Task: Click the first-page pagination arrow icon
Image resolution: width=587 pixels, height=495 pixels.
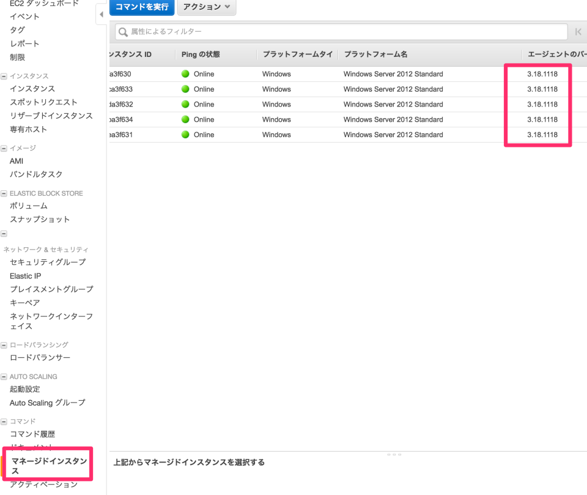Action: 580,31
